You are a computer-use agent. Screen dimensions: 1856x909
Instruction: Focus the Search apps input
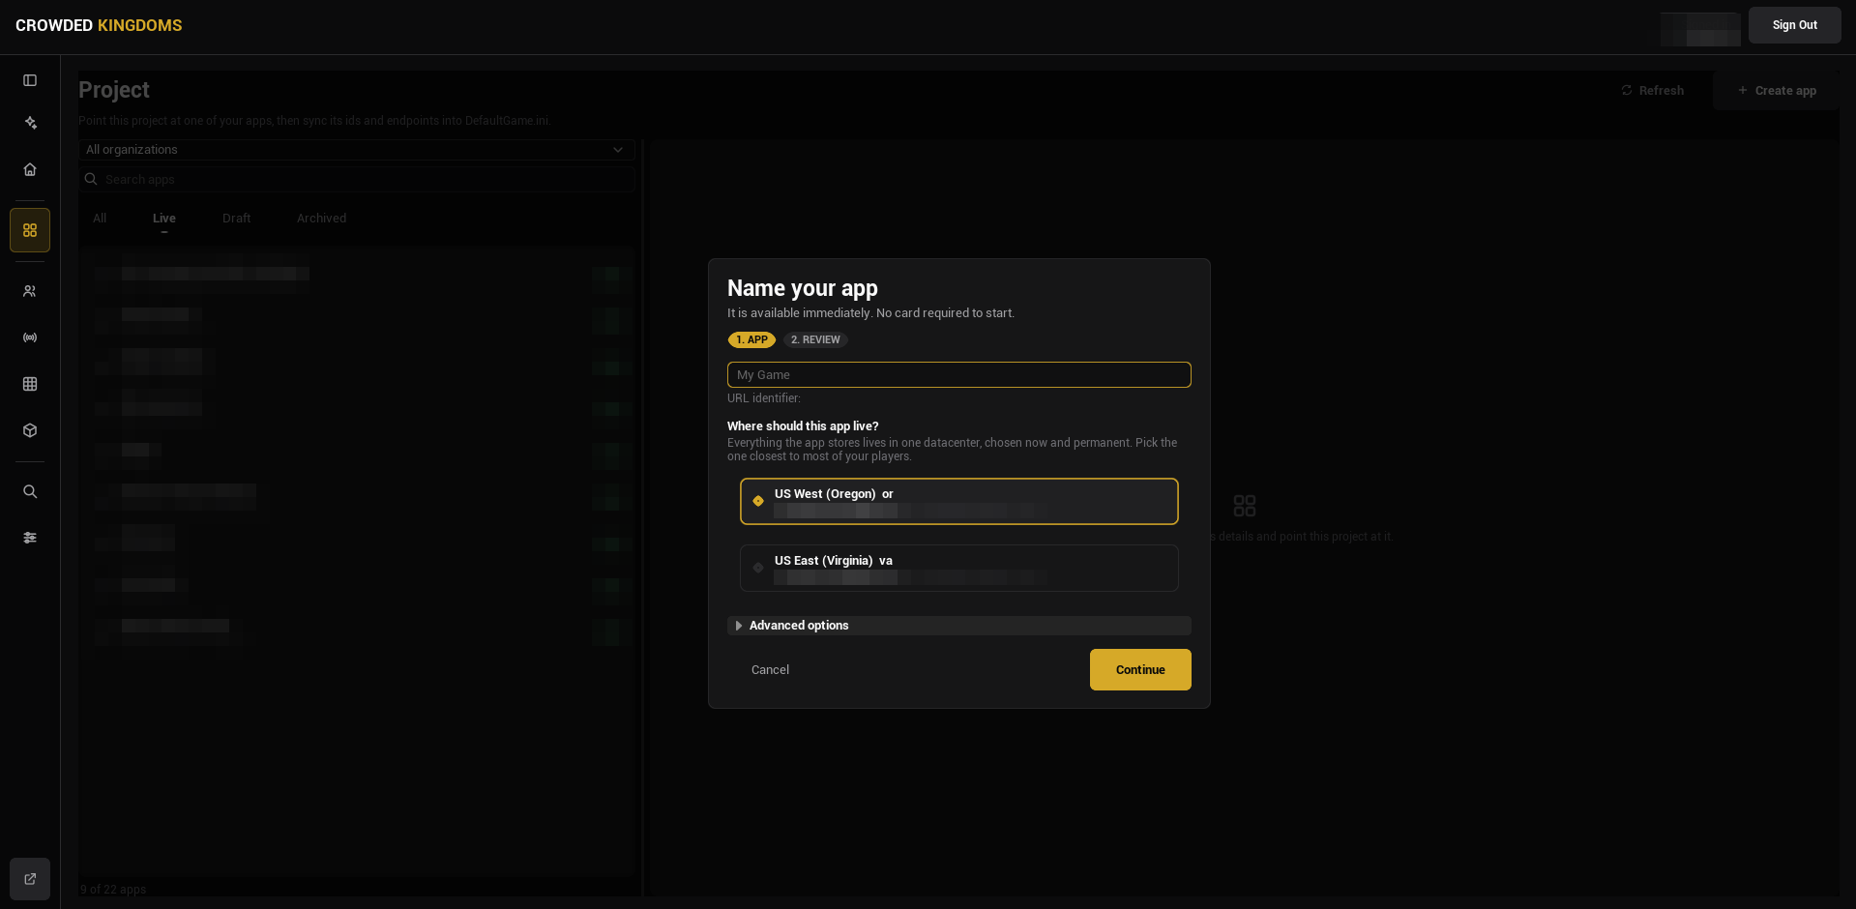357,179
